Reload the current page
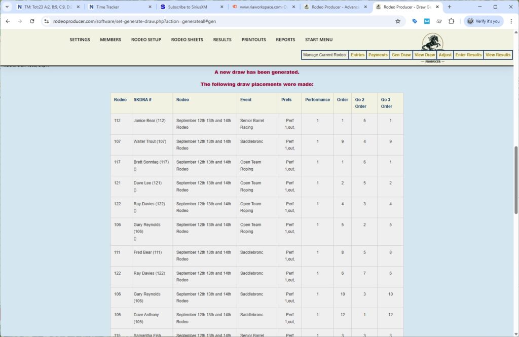This screenshot has width=519, height=337. (x=32, y=22)
